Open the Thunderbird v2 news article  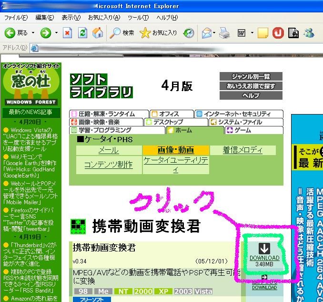pyautogui.click(x=30, y=254)
